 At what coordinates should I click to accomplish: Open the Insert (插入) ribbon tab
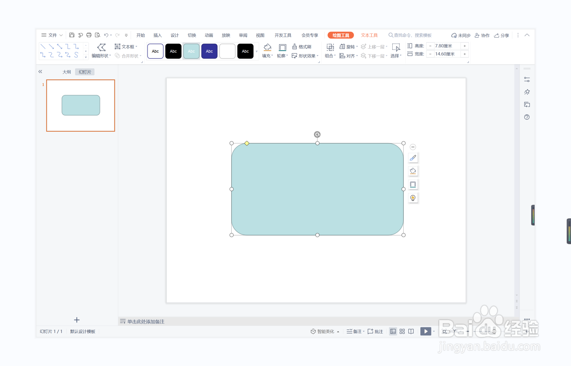[x=157, y=35]
